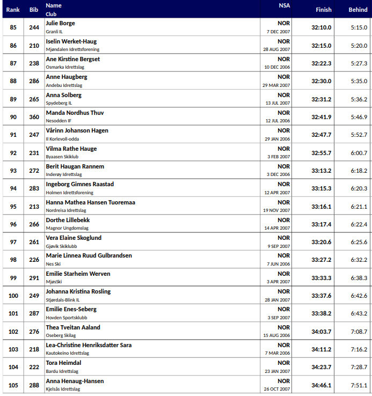This screenshot has width=372, height=396.
Task: Select the club Byaasen Skiklub
Action: 63,157
